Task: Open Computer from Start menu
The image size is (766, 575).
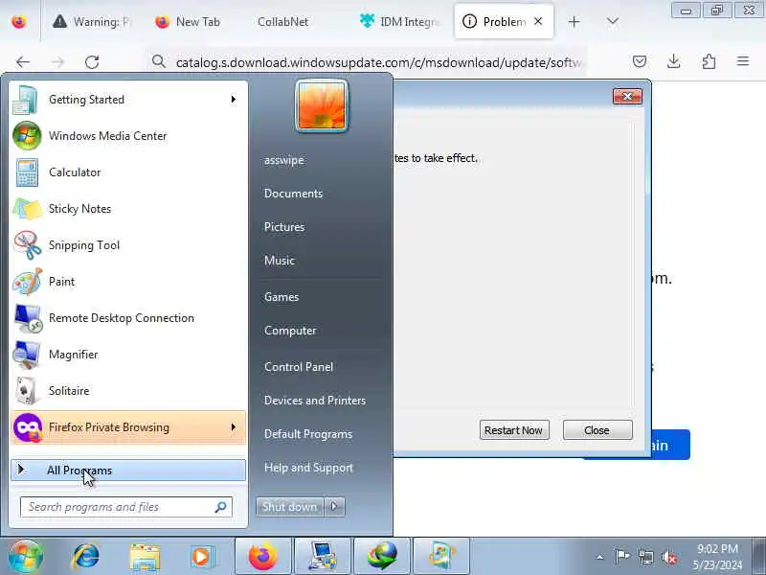Action: [290, 331]
